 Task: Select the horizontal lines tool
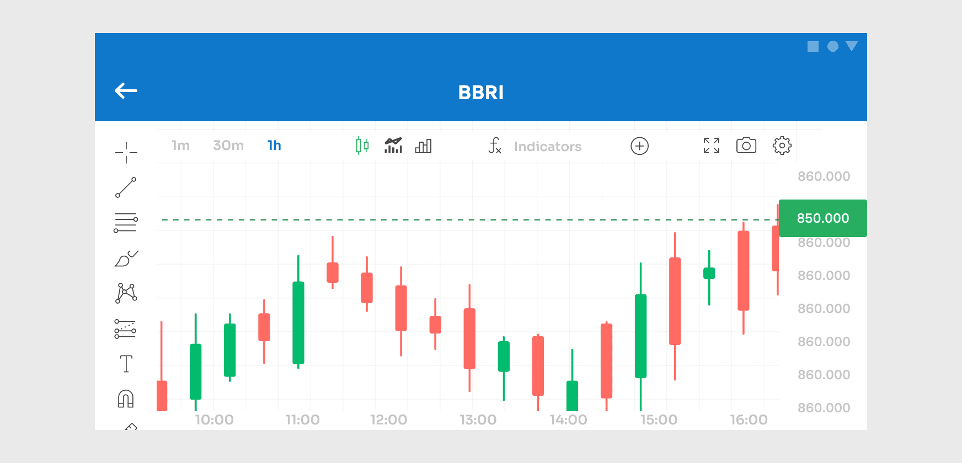[126, 223]
